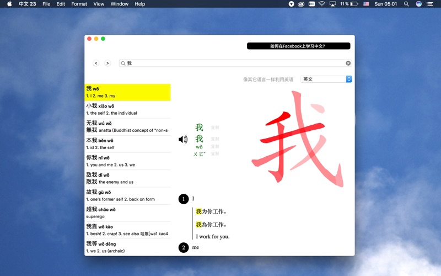The height and width of the screenshot is (276, 441).
Task: Open the Edit menu
Action: tap(61, 4)
